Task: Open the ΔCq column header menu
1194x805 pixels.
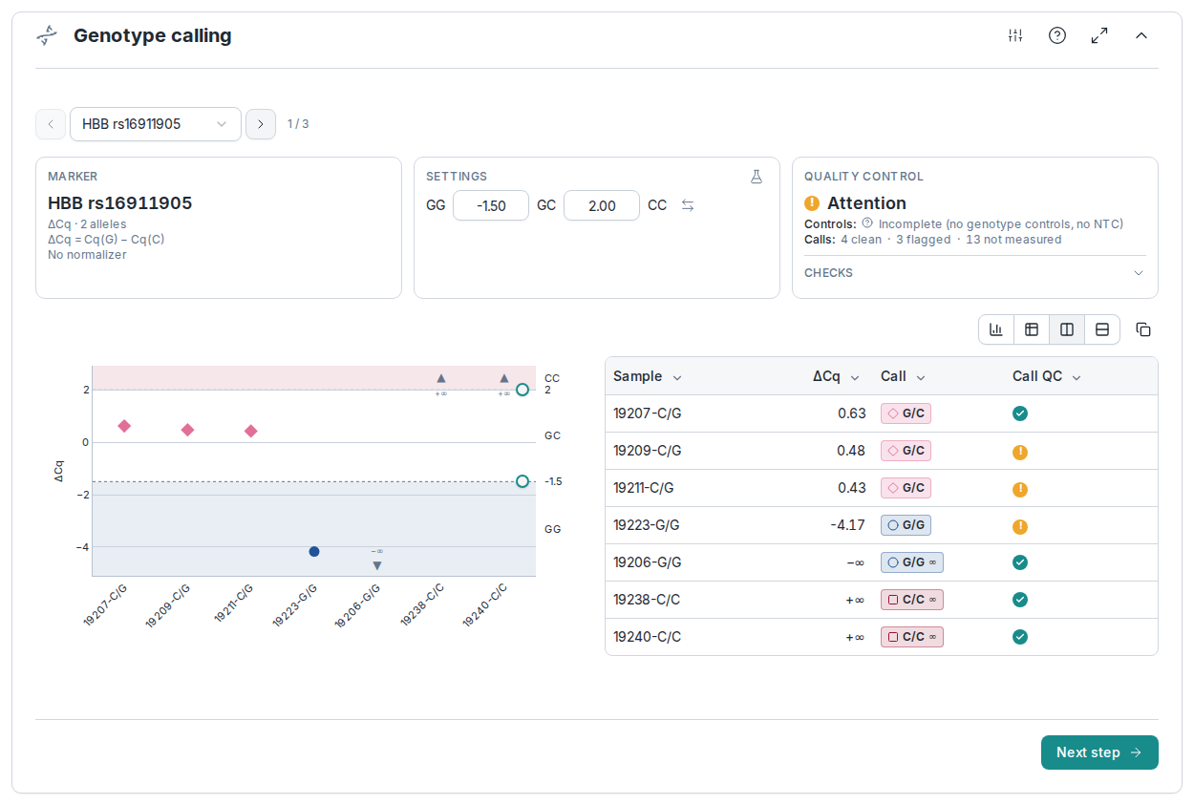Action: (855, 377)
